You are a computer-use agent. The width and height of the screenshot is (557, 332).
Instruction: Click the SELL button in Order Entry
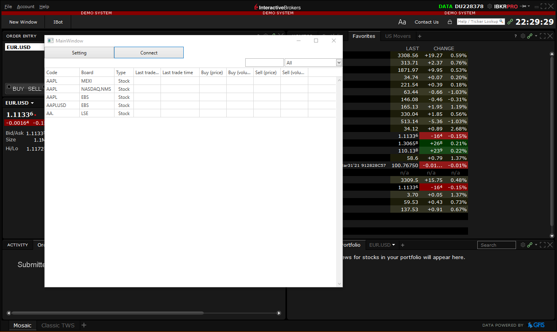pos(34,89)
